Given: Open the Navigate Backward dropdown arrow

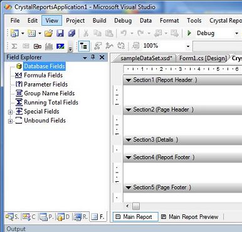Looking at the screenshot, I should point(166,33).
